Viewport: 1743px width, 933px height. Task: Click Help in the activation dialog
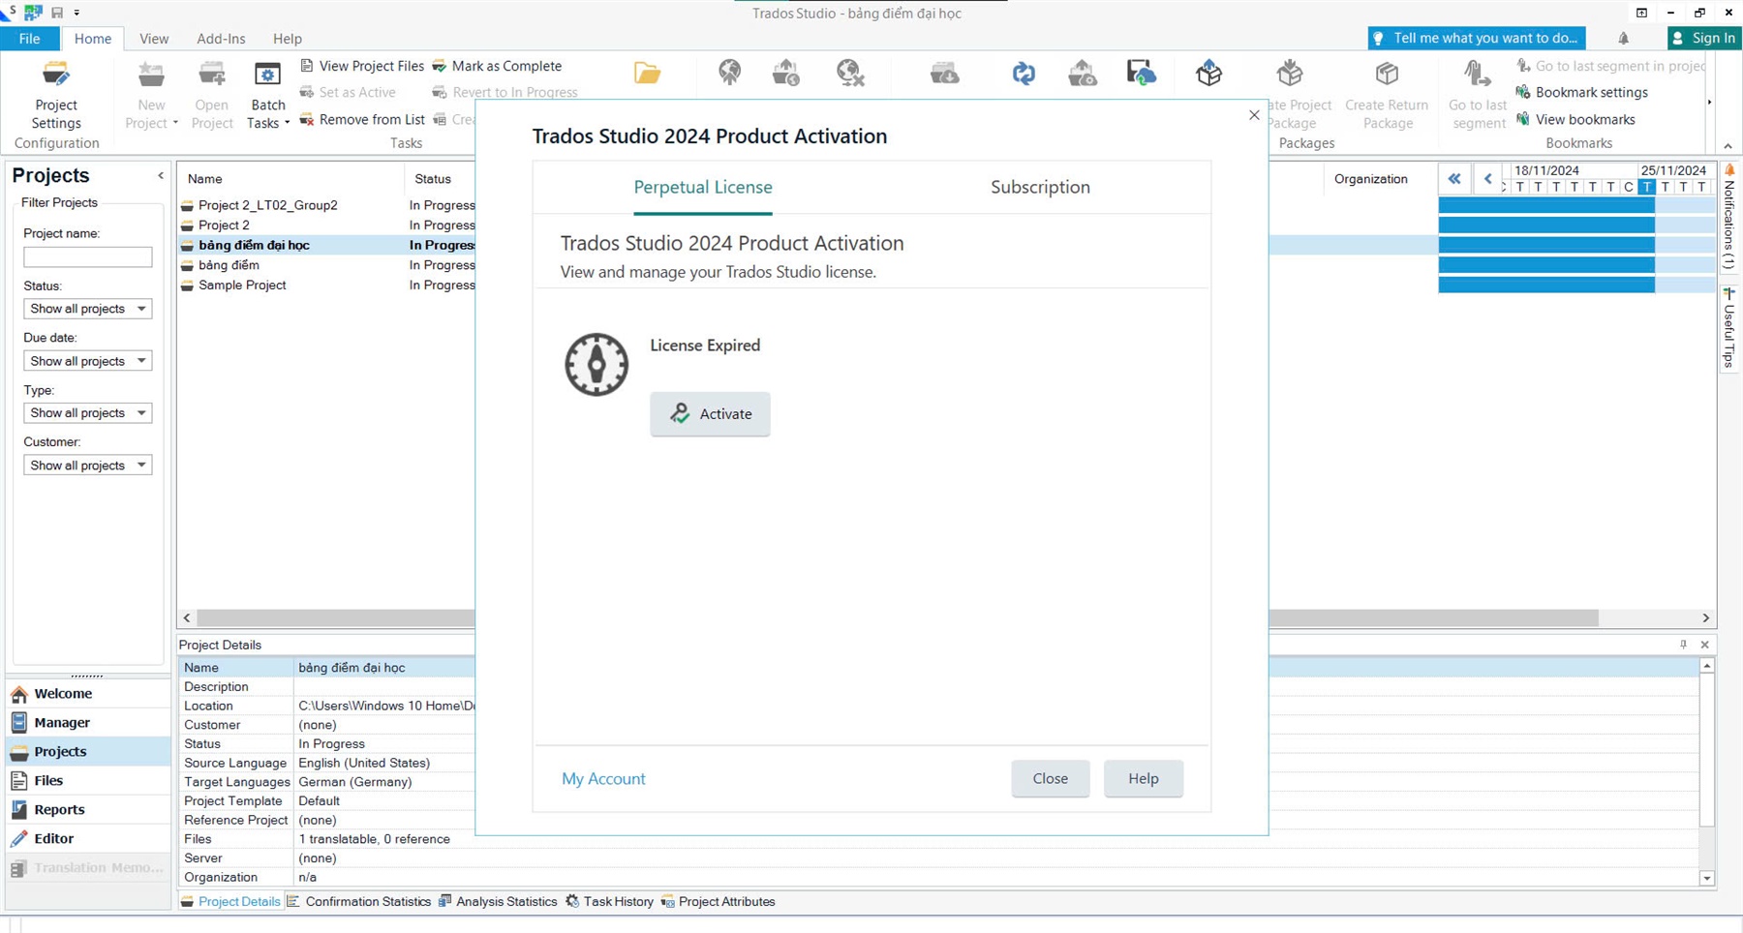(x=1143, y=778)
